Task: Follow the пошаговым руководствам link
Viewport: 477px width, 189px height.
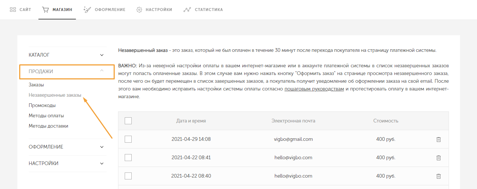Action: (314, 89)
